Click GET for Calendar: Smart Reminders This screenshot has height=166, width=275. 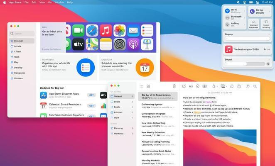pyautogui.click(x=91, y=106)
